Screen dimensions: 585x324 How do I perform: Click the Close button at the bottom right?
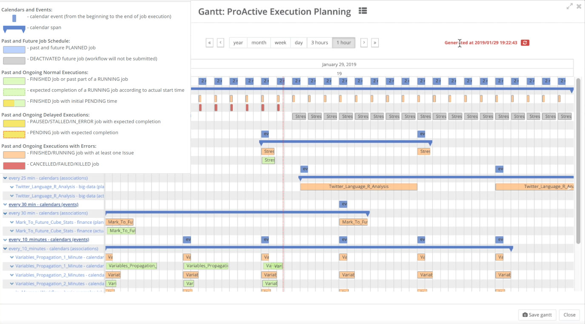[569, 315]
